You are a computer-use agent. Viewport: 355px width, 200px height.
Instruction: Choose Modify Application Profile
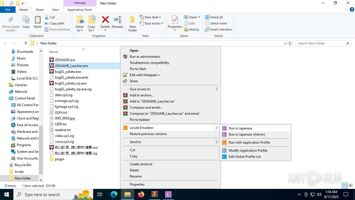tap(255, 151)
